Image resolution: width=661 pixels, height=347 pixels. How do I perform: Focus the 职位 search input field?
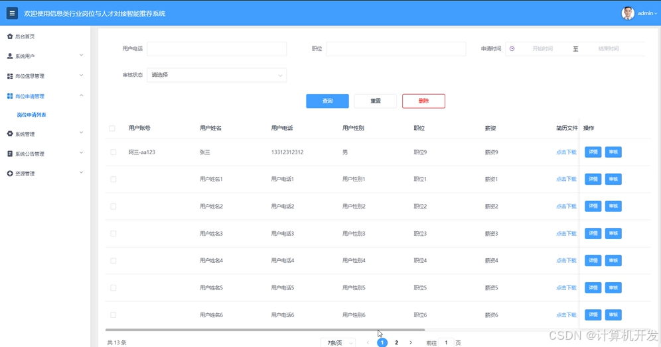click(x=396, y=49)
